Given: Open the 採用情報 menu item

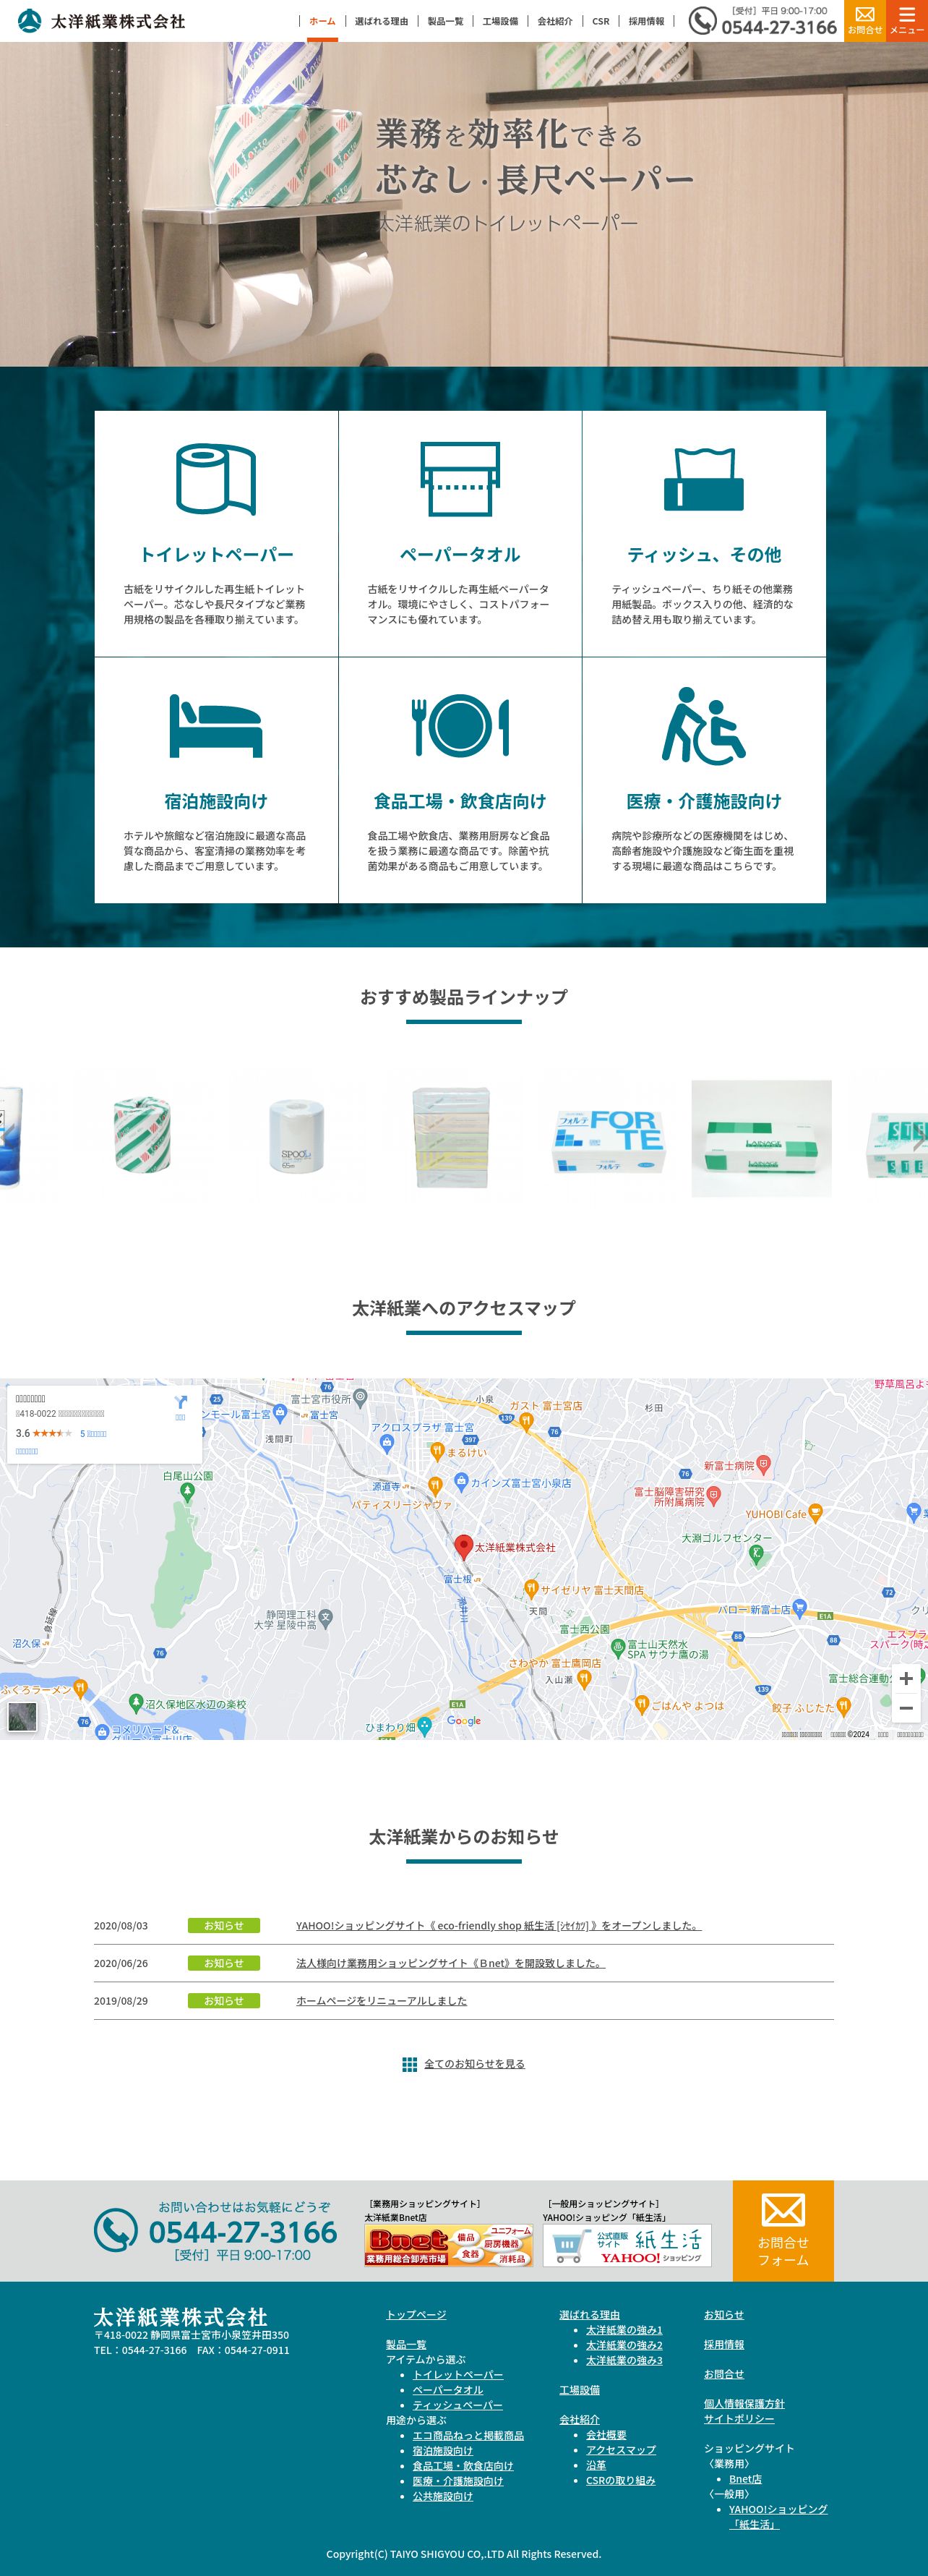Looking at the screenshot, I should [x=646, y=21].
